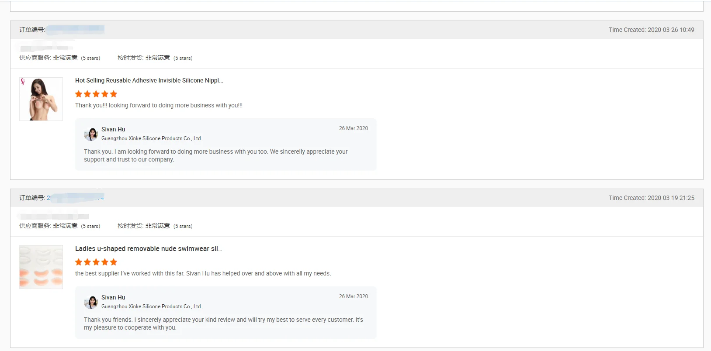Click Sivan Hu name in second reply
Viewport: 711px width, 351px height.
[x=113, y=297]
